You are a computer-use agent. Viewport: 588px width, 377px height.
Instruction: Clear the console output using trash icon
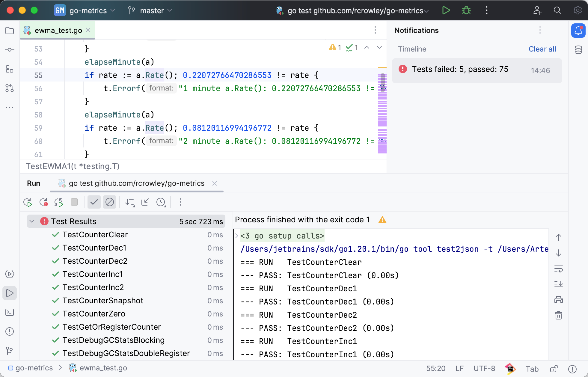[559, 315]
